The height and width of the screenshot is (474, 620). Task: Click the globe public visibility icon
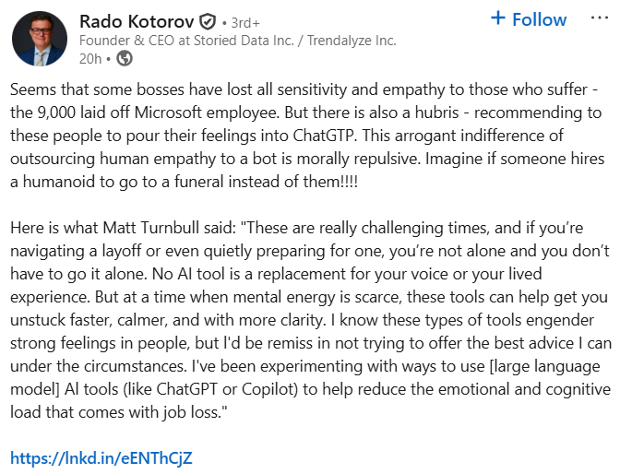click(x=125, y=58)
